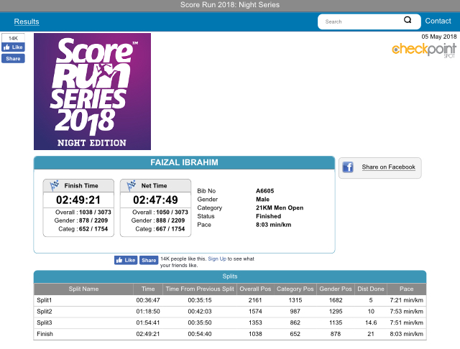
Task: Click category 21KM Men Open
Action: tap(280, 208)
